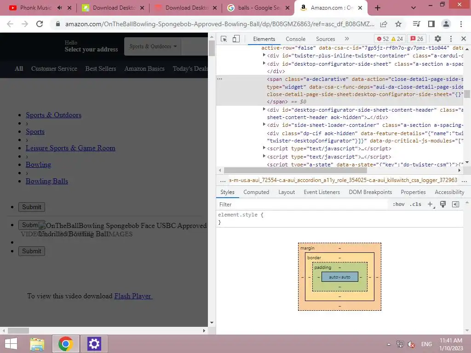Viewport: 471px width, 353px height.
Task: Open File Explorer from taskbar
Action: tap(37, 344)
